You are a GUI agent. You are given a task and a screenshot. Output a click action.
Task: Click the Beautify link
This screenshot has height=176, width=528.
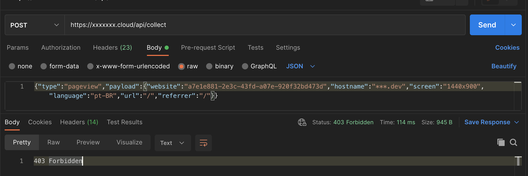pos(504,66)
